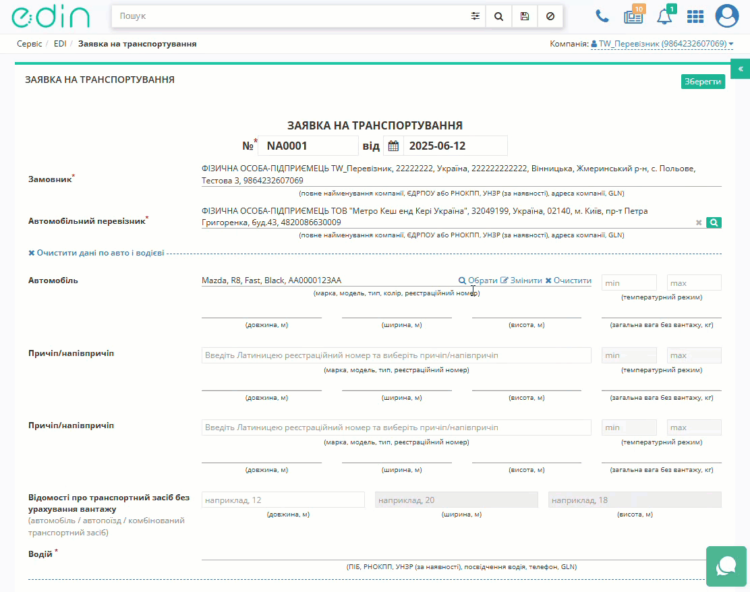Clear the carrier field with x icon
Viewport: 750px width, 592px height.
click(699, 223)
